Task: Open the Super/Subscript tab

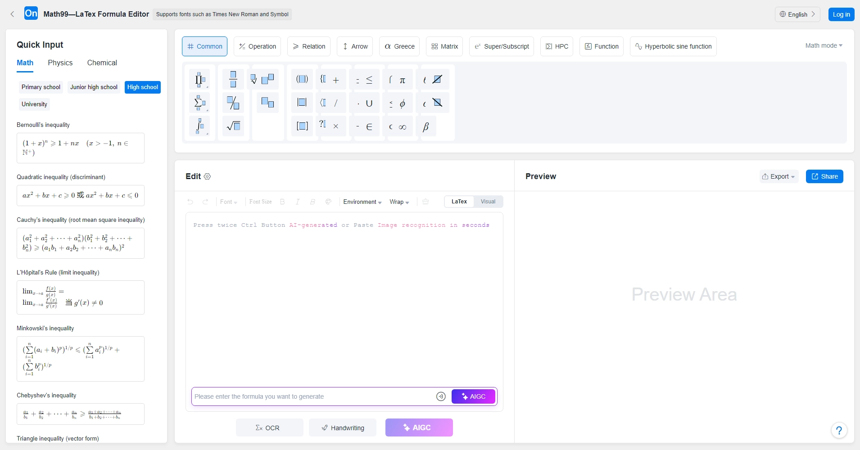Action: tap(502, 46)
